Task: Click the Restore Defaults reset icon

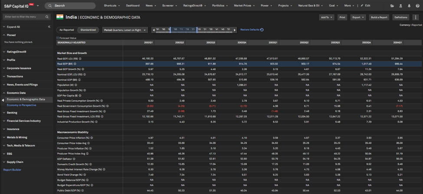Action: point(262,29)
